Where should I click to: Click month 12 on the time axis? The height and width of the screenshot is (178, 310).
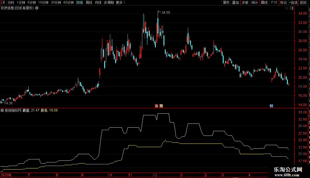tap(155, 175)
